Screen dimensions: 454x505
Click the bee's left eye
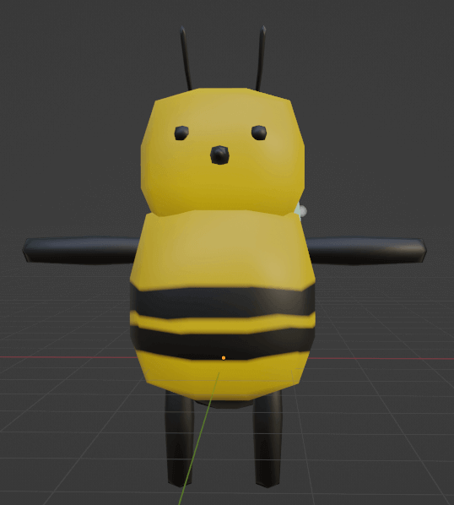click(181, 133)
